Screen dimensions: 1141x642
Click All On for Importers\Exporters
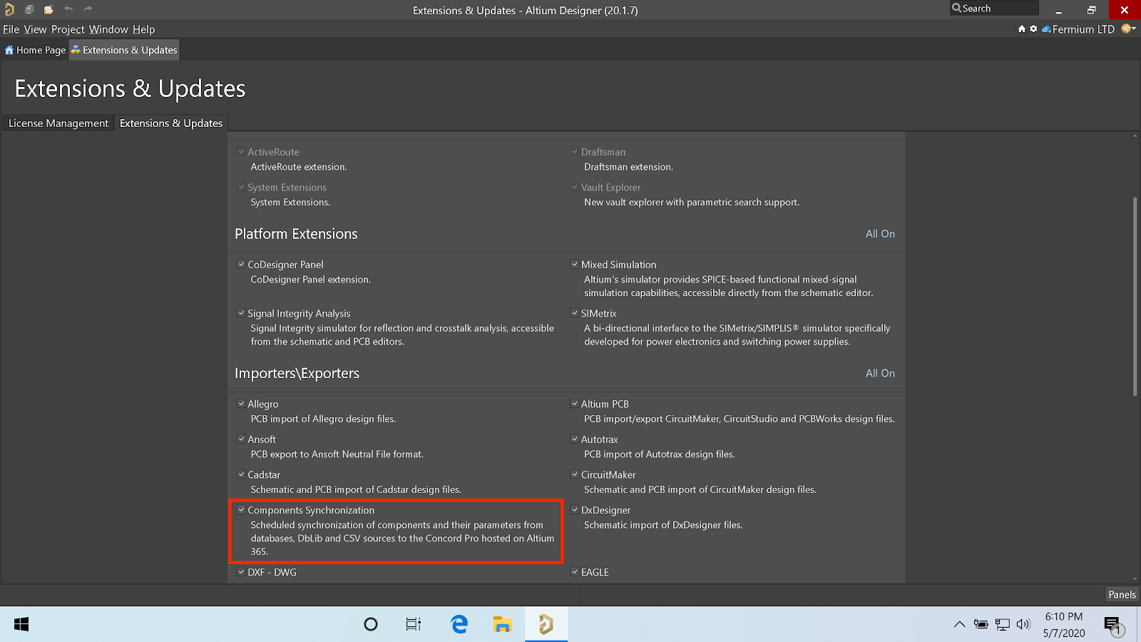pos(880,373)
